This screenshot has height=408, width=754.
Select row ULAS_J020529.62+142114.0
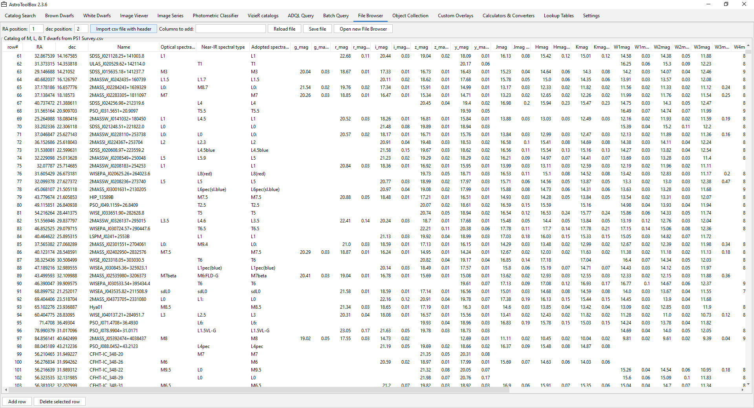(374, 64)
